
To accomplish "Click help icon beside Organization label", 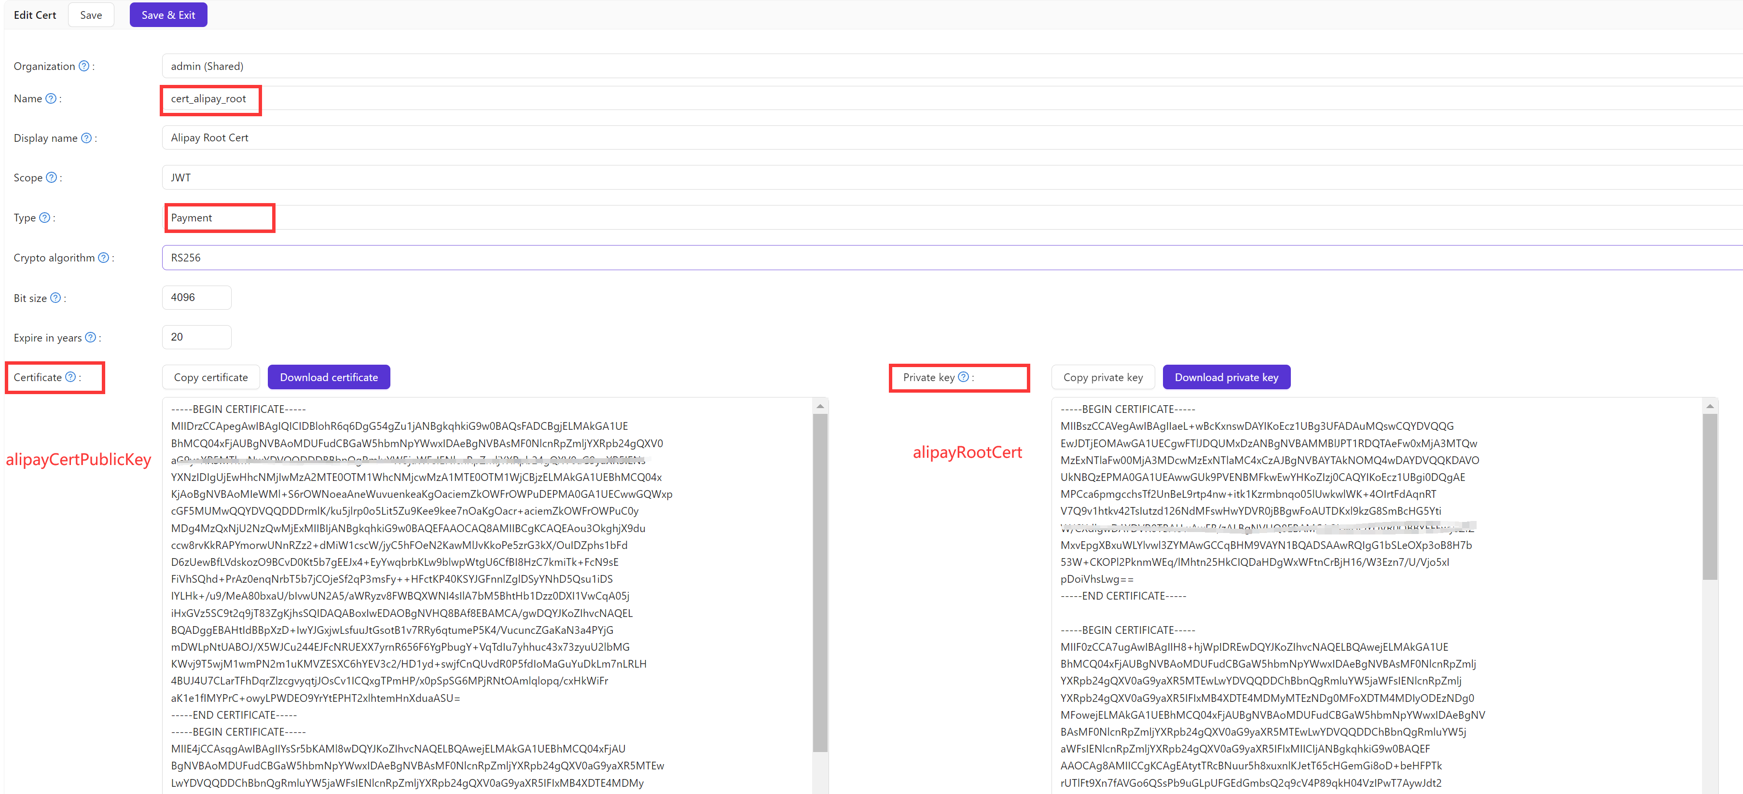I will tap(84, 66).
